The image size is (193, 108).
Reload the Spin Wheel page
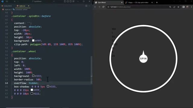[x=103, y=7]
